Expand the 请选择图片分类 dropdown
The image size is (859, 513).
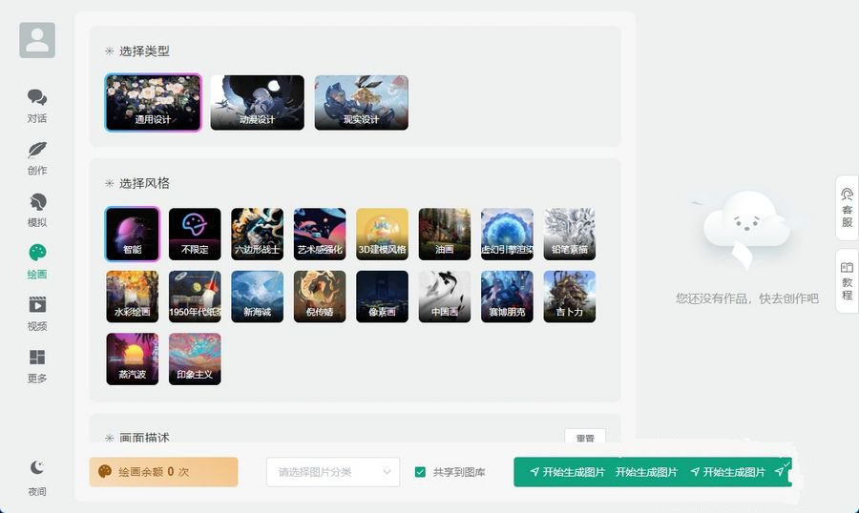tap(333, 472)
